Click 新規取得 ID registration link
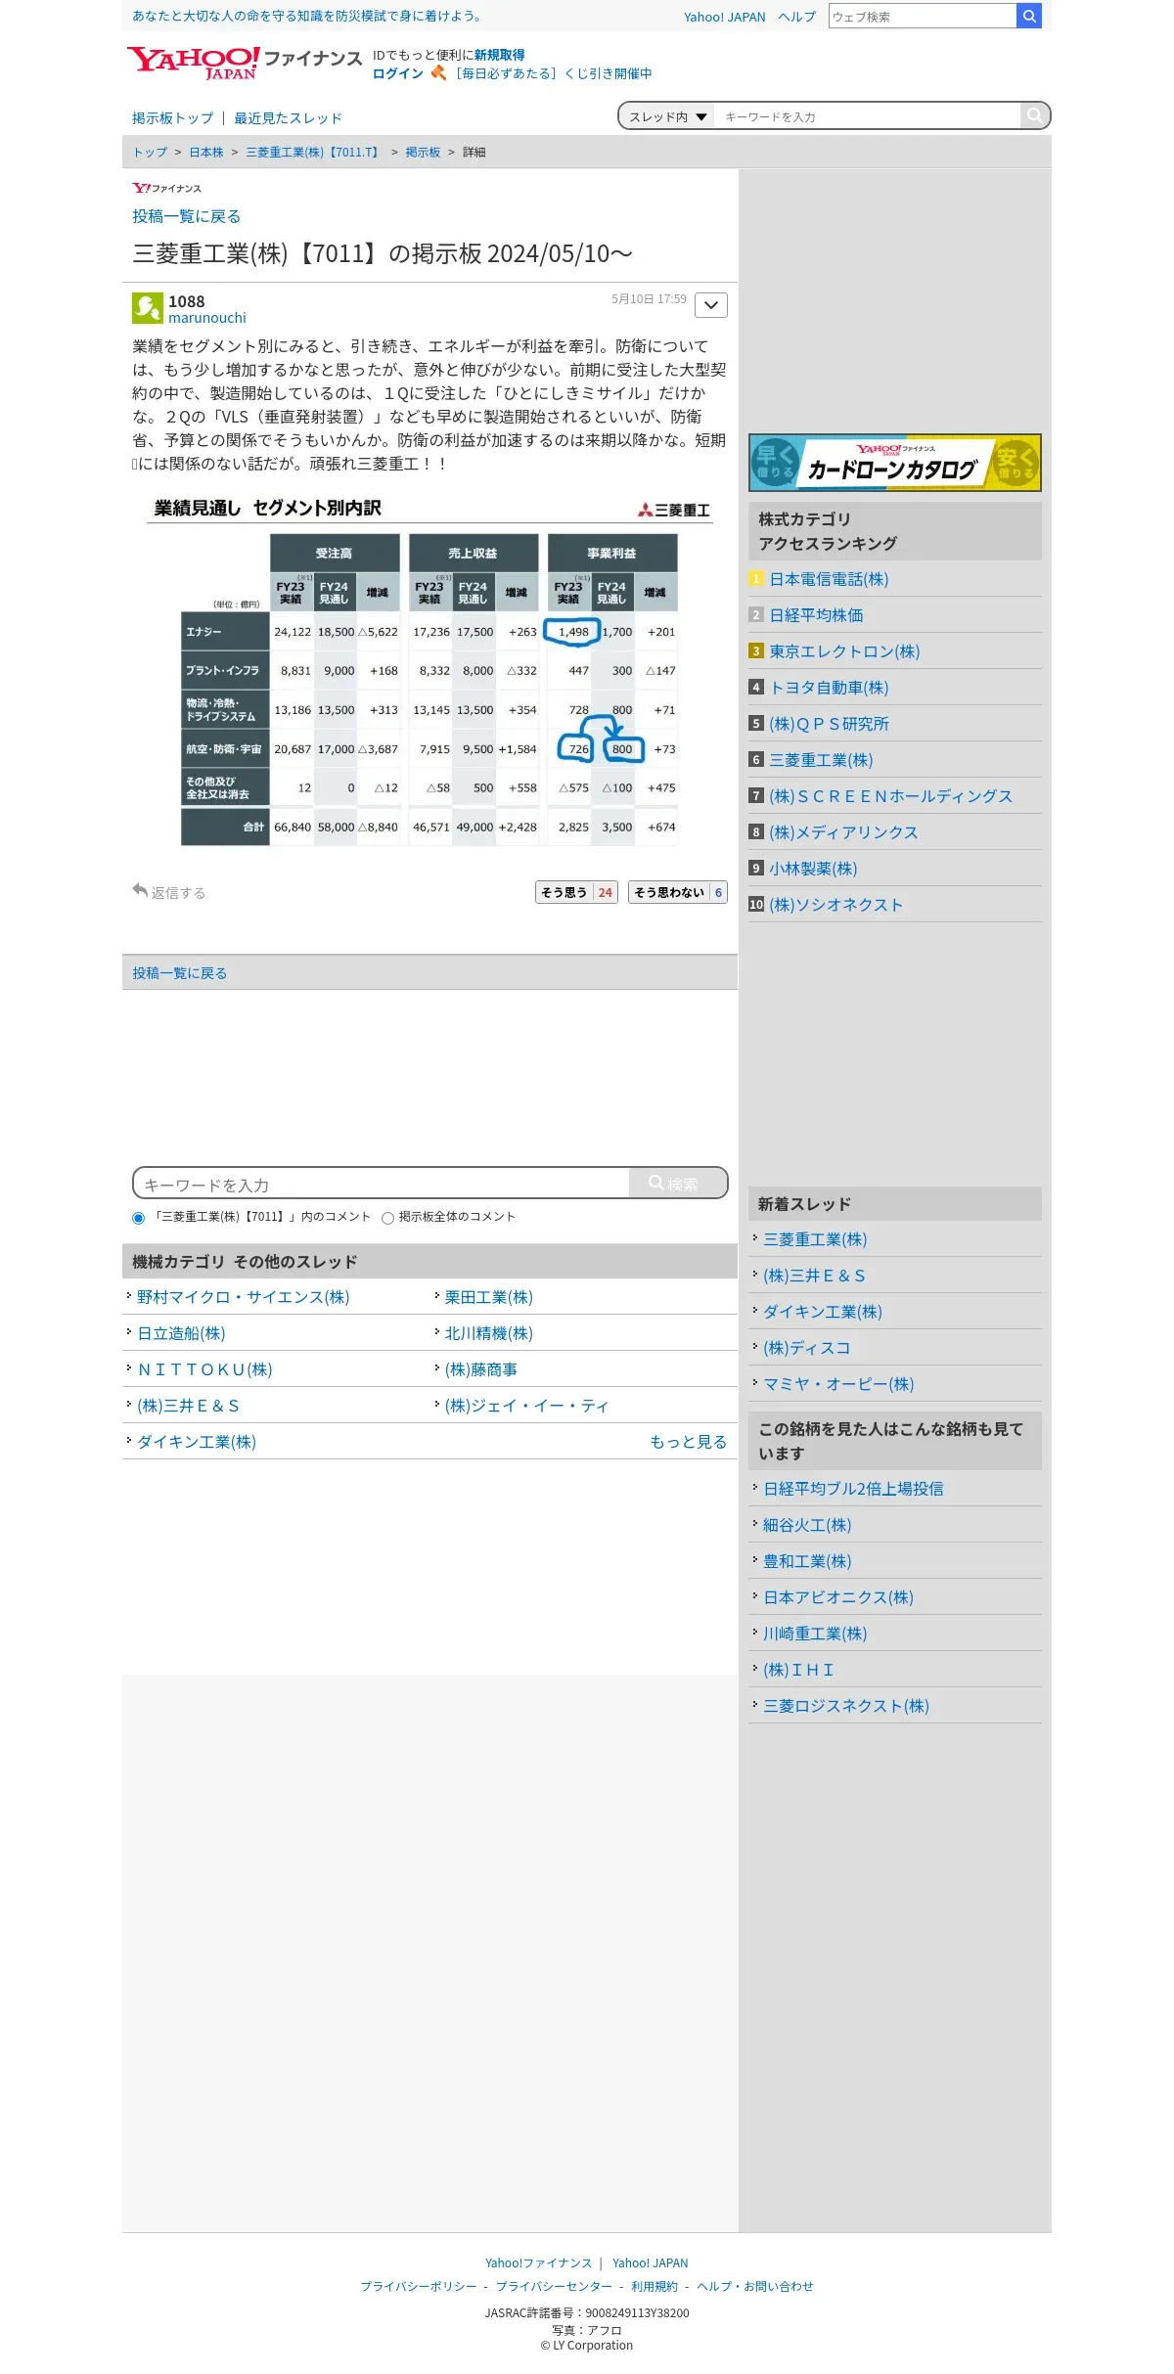 tap(499, 55)
